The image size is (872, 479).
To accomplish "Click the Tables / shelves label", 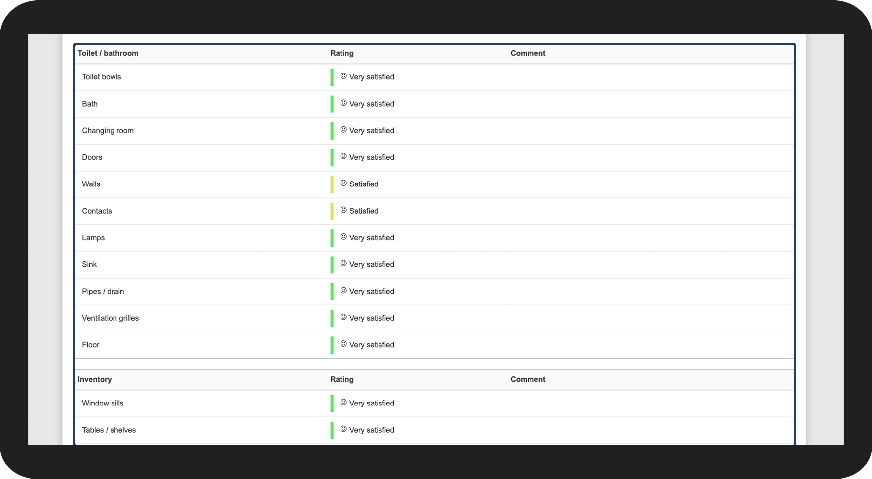I will 109,430.
